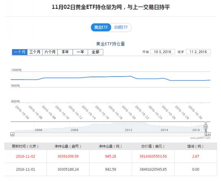
Task: Click the 更新时间（北京） column header
Action: click(x=25, y=146)
